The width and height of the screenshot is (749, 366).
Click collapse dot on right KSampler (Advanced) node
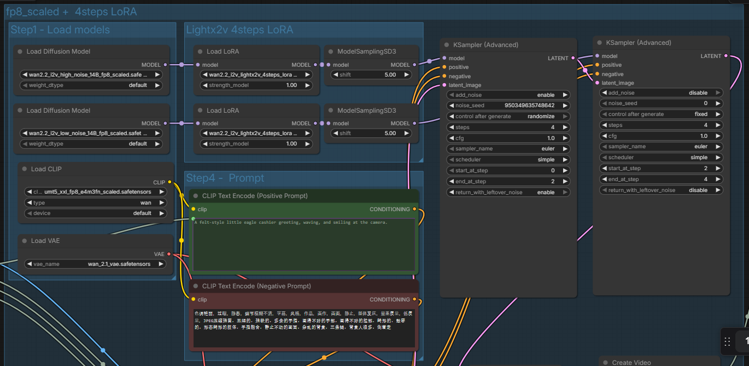(x=600, y=43)
